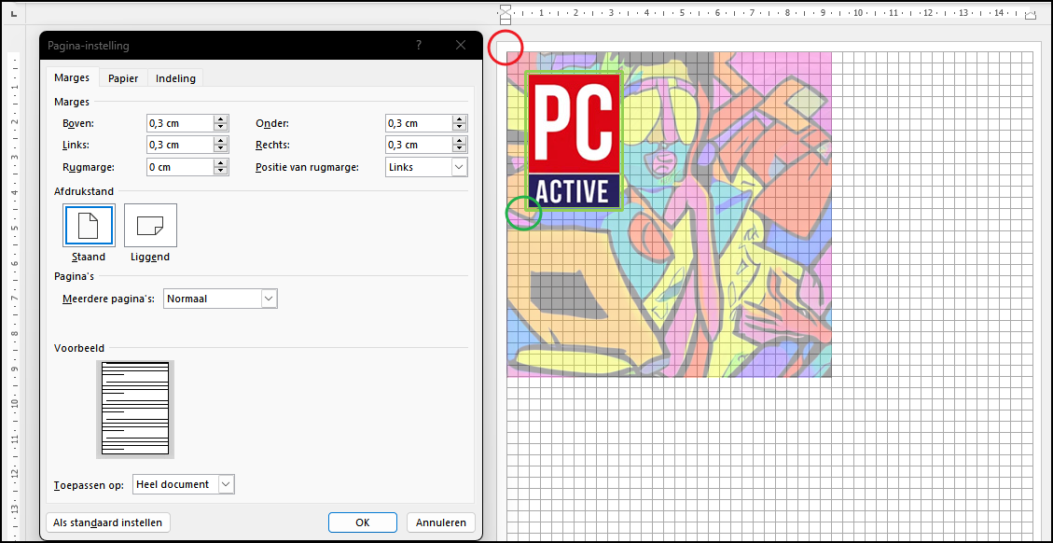Click the Als standaard instellen button
This screenshot has width=1053, height=543.
(108, 522)
